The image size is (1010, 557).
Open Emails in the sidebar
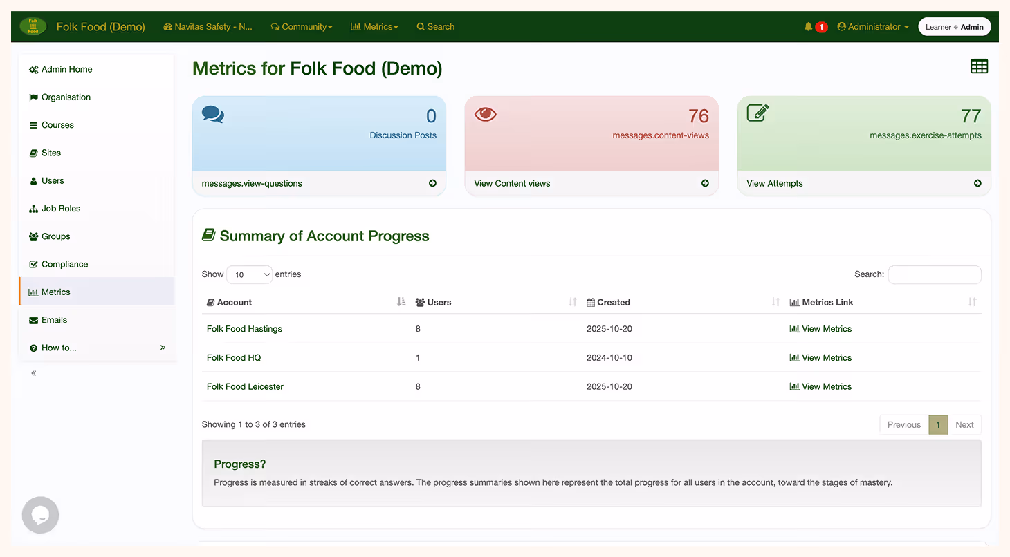point(97,320)
